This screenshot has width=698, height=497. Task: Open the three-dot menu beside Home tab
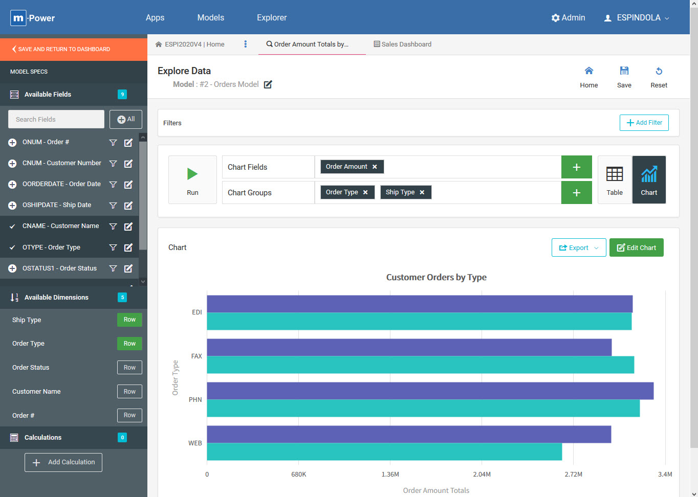246,44
